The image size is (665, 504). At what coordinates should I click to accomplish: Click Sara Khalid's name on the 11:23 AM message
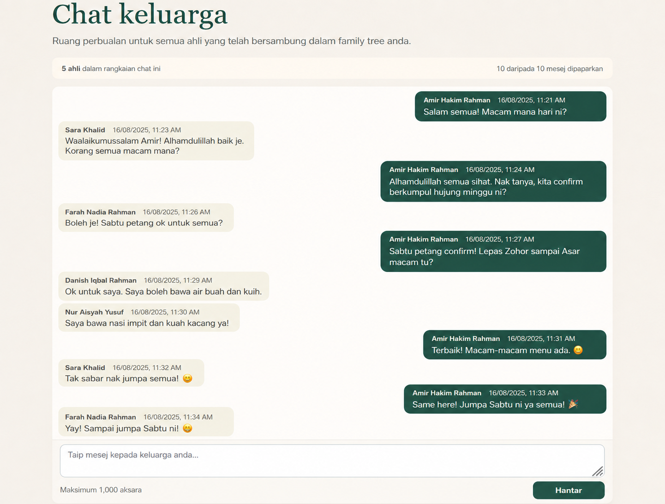(x=85, y=130)
